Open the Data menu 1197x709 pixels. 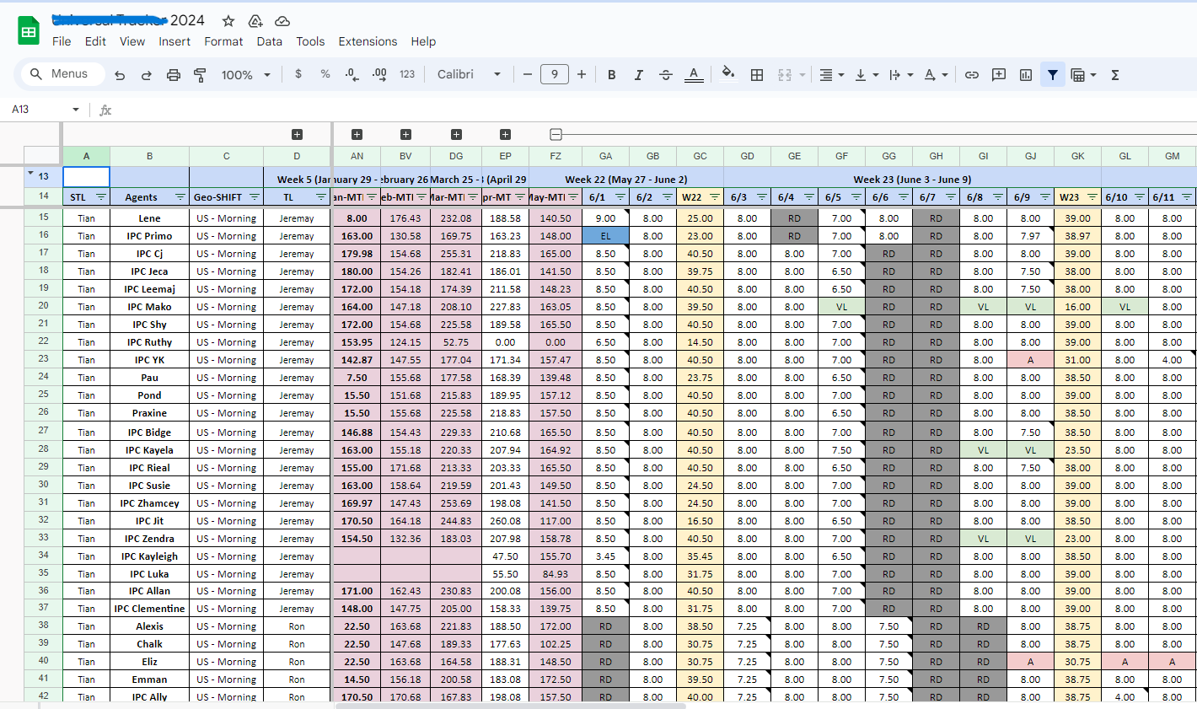pyautogui.click(x=270, y=41)
